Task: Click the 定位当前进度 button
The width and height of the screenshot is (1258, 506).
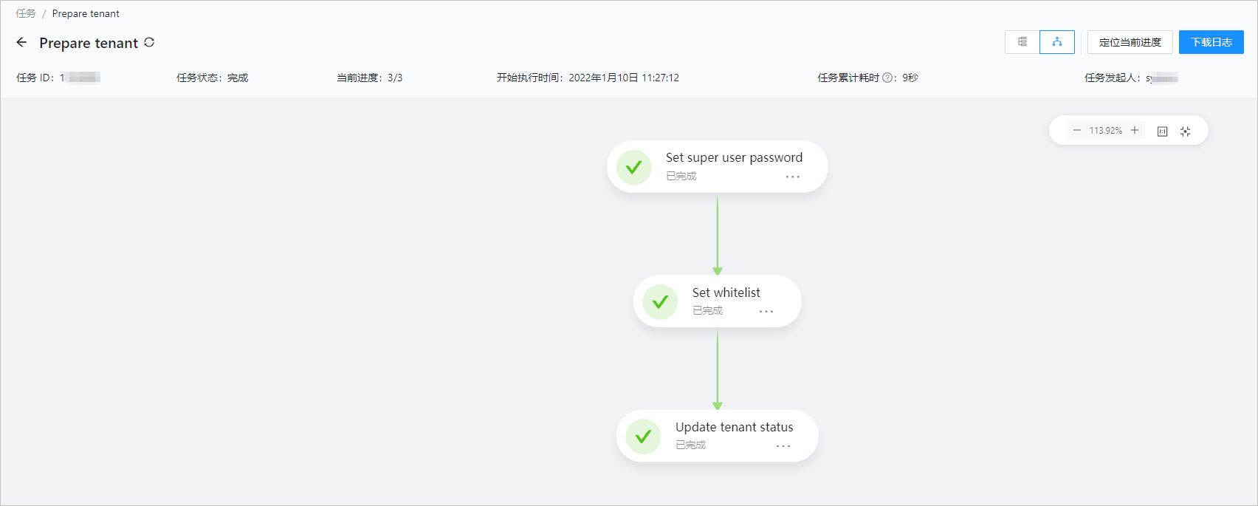Action: [x=1130, y=42]
